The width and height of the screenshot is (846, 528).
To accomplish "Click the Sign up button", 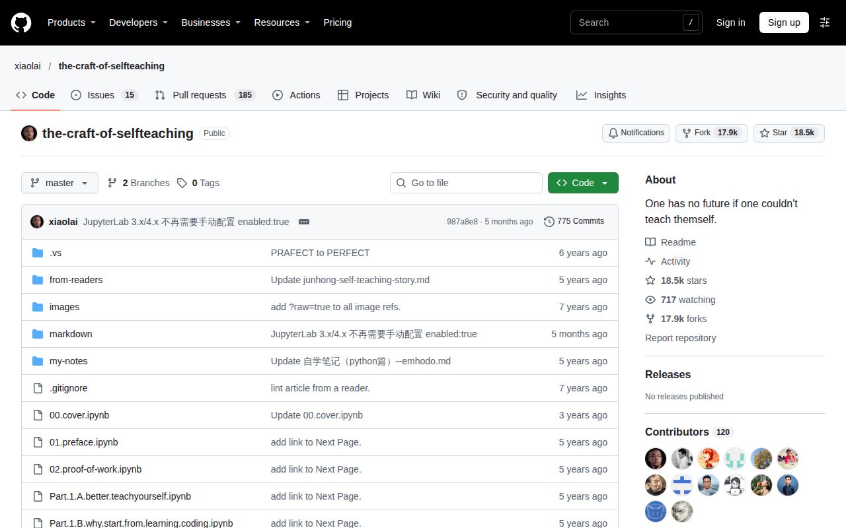I will tap(784, 22).
